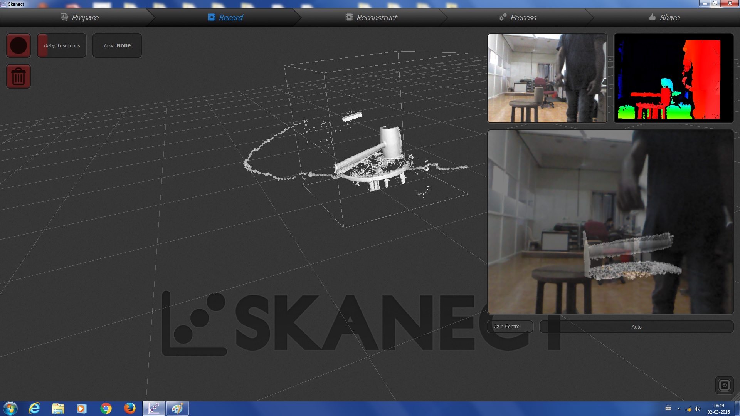Image resolution: width=740 pixels, height=416 pixels.
Task: Select the Share tab
Action: (664, 17)
